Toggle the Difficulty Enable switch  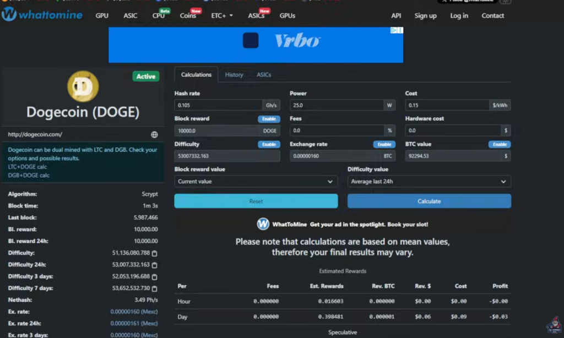[269, 144]
